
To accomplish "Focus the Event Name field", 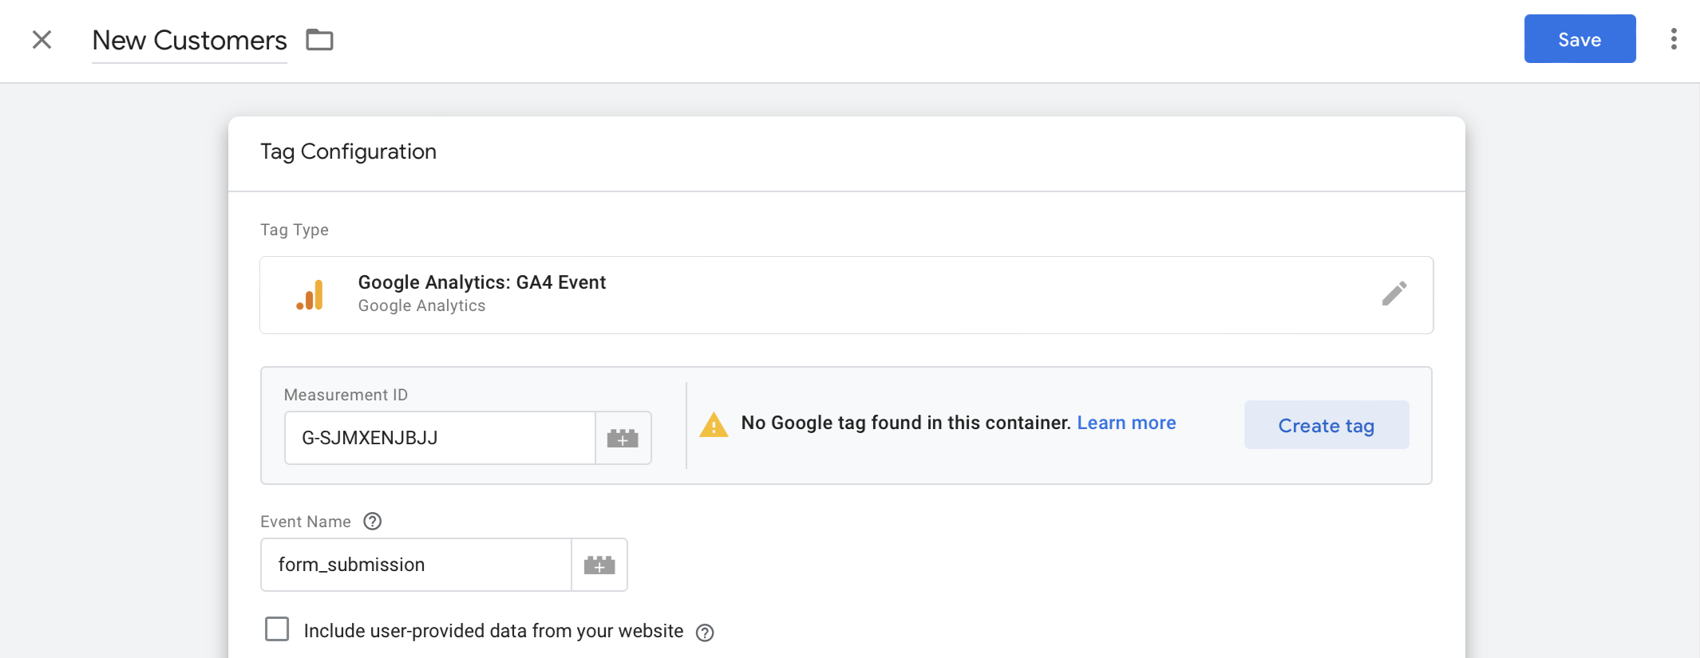I will tap(416, 565).
